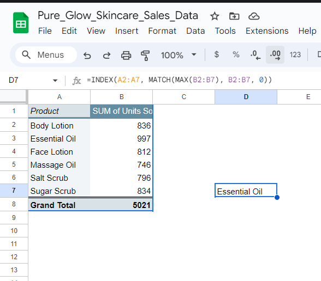Select the cell with value 746
Screen dimensions: 321x281
[121, 165]
